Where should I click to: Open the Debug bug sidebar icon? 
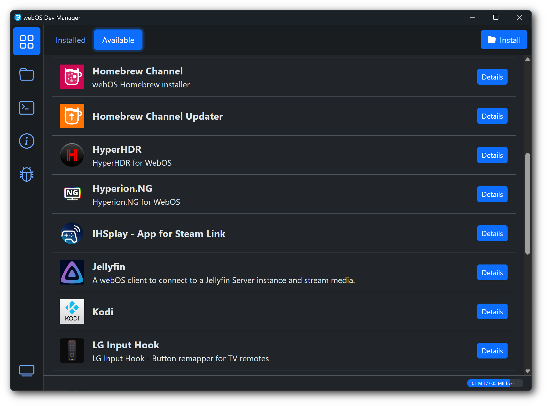coord(27,174)
